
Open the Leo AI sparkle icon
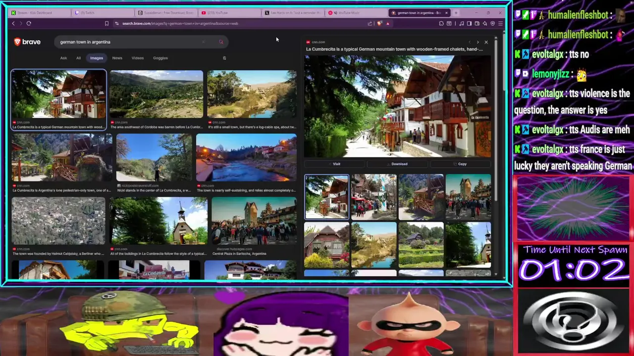(x=485, y=23)
